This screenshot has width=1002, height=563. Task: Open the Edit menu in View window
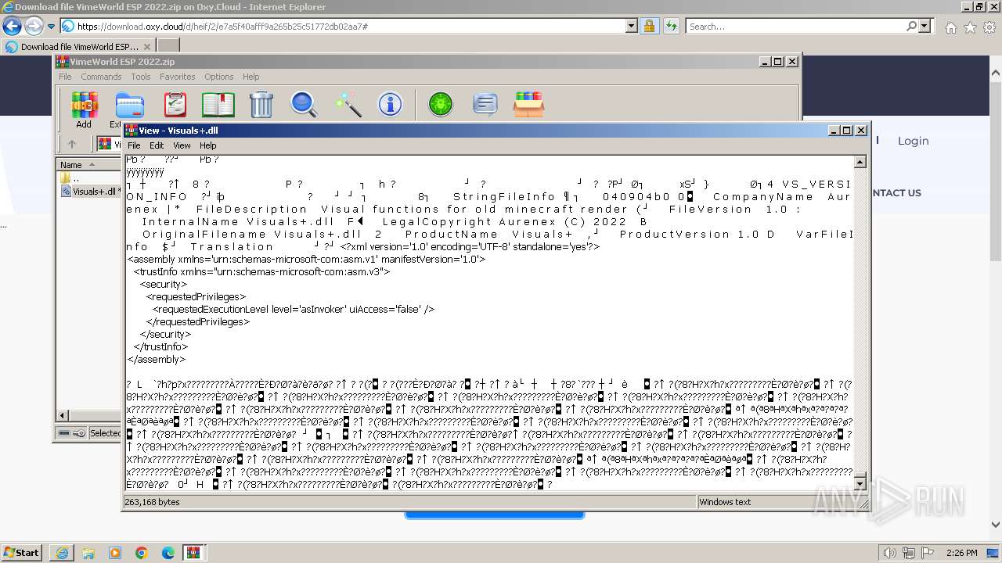157,145
